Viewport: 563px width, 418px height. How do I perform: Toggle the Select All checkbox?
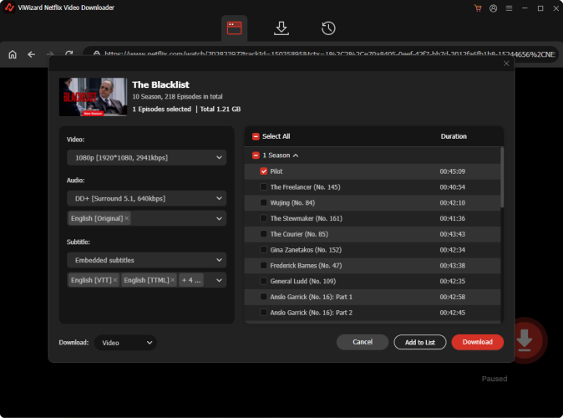pyautogui.click(x=256, y=136)
